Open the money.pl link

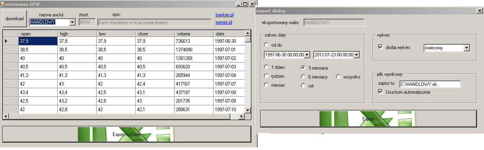[224, 22]
